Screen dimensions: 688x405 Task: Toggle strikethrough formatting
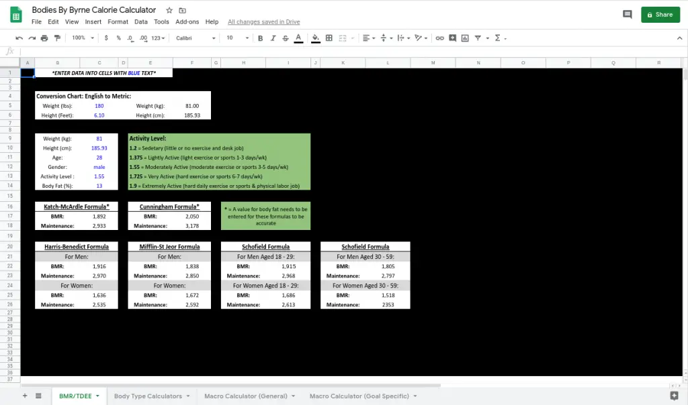click(286, 38)
